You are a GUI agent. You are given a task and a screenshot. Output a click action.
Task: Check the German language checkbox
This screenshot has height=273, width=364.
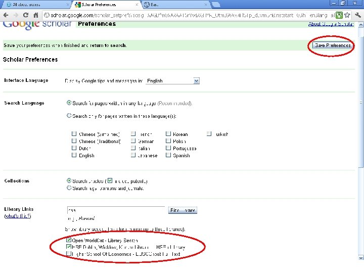(133, 141)
